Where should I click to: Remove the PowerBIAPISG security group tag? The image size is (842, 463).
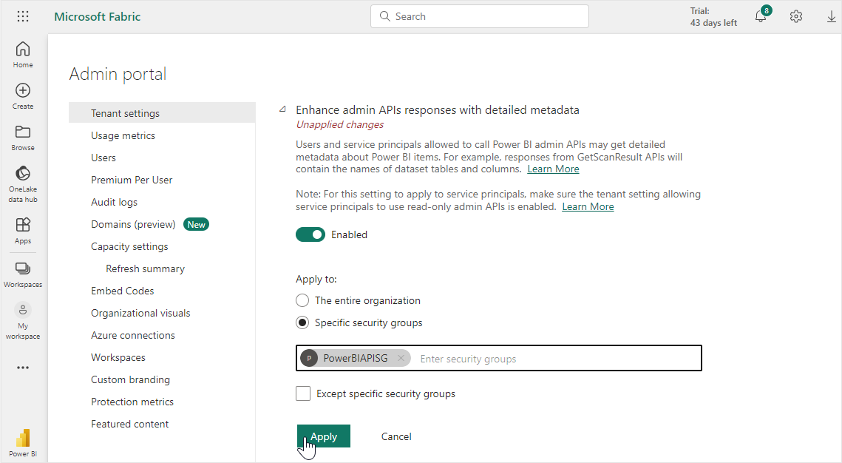point(401,358)
